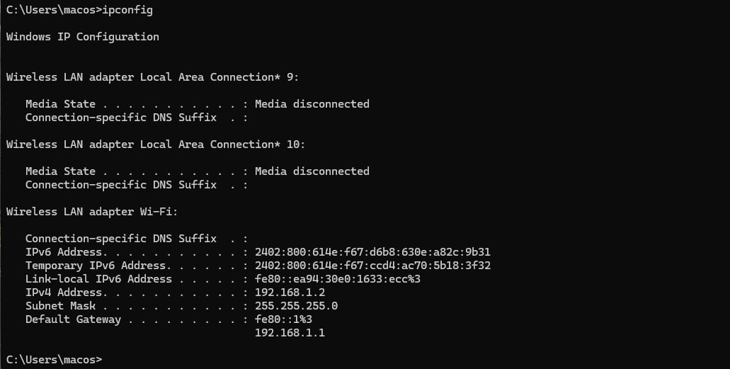Click the default gateway fe80::1%3

283,319
